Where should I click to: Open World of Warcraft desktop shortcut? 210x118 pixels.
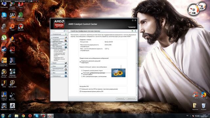4,73
